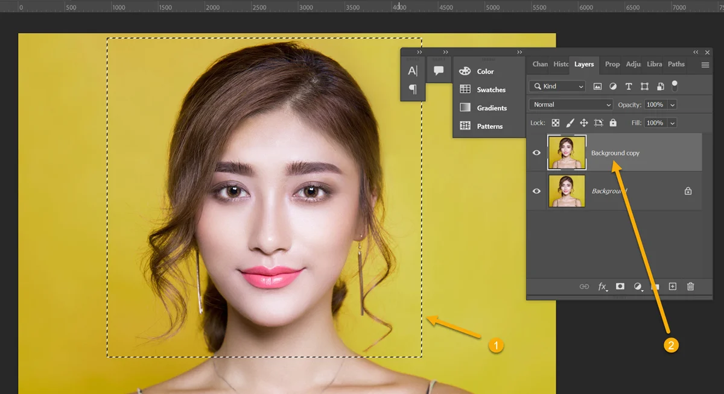Toggle the layer filtering switch
This screenshot has width=724, height=394.
[675, 86]
